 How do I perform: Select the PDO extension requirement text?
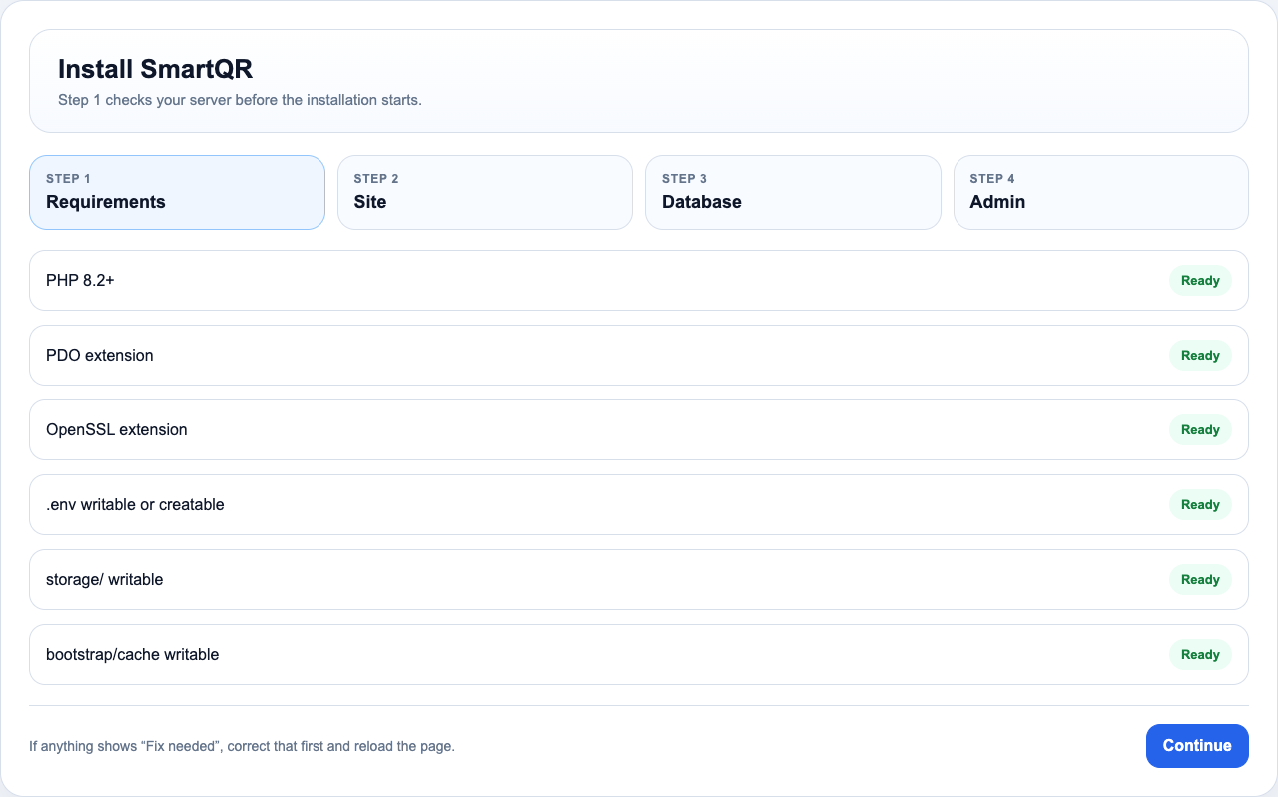pyautogui.click(x=100, y=356)
